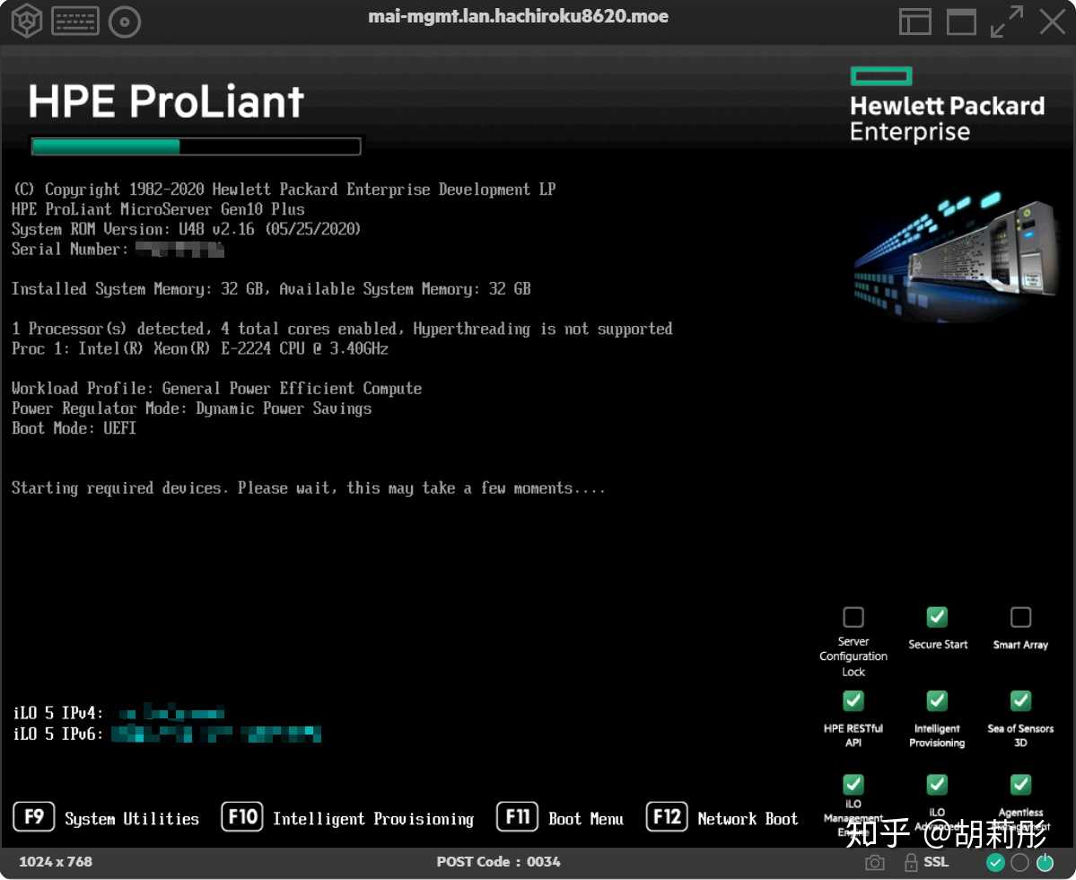The image size is (1076, 880).
Task: Click the F11 Boot Menu key
Action: (518, 817)
